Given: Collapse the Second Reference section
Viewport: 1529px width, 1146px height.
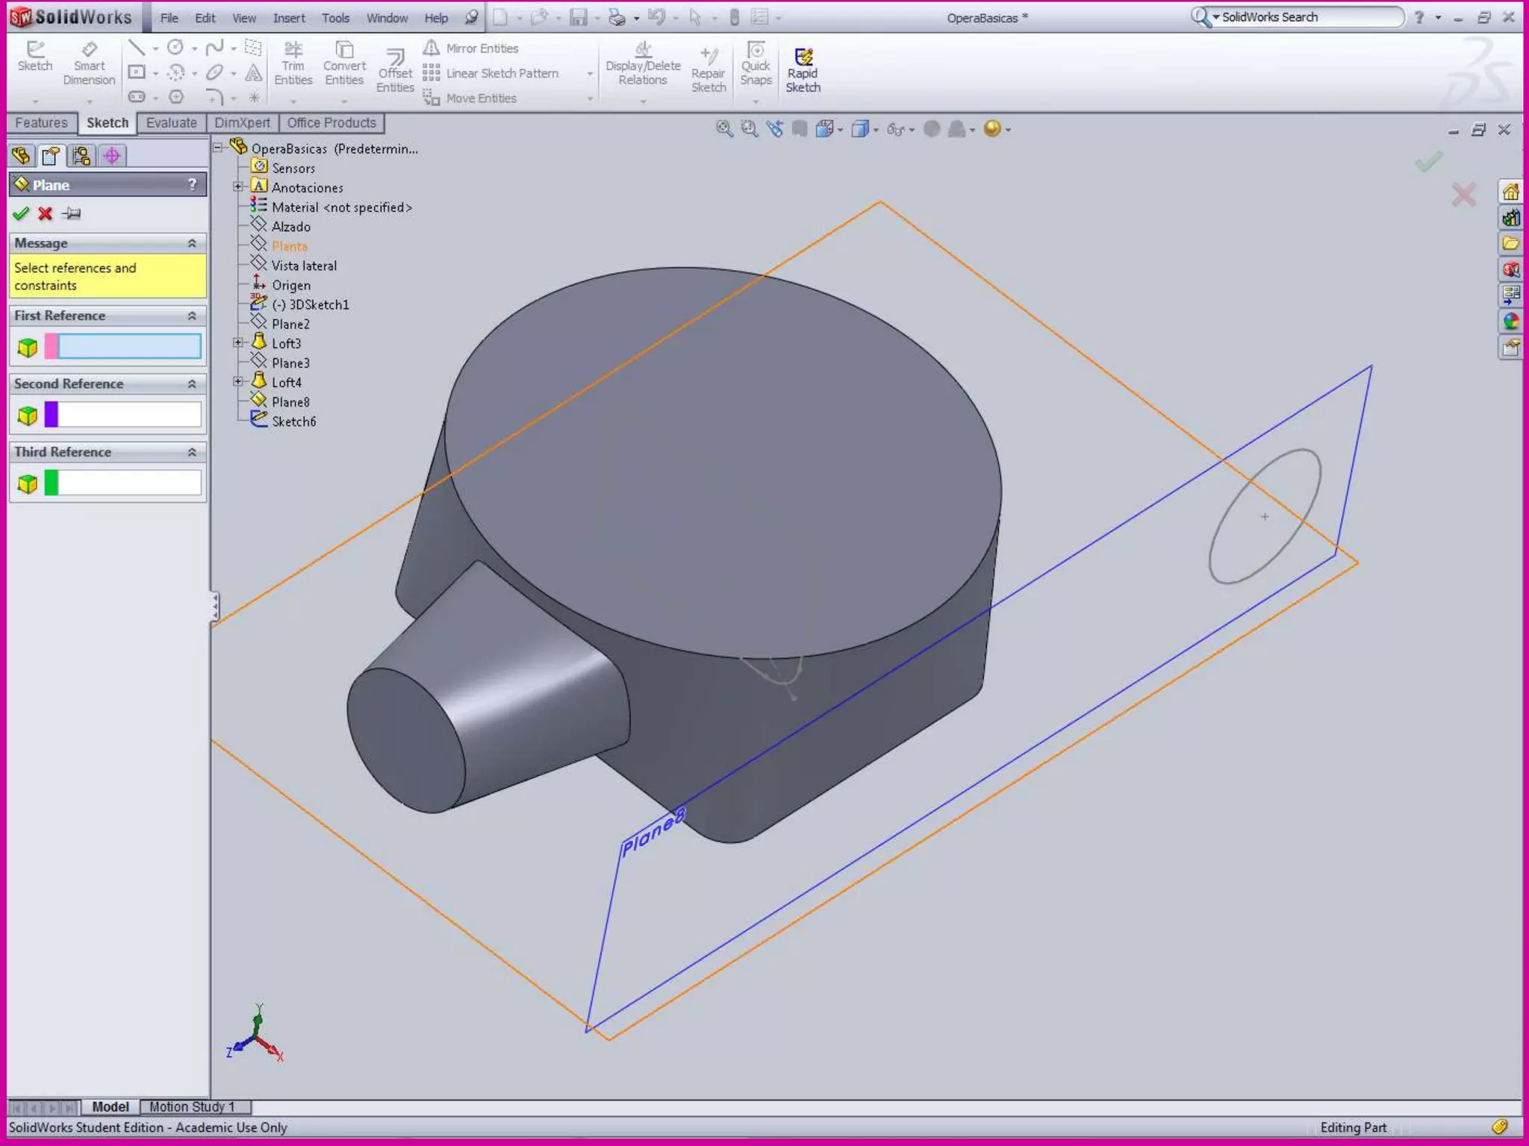Looking at the screenshot, I should [x=192, y=383].
